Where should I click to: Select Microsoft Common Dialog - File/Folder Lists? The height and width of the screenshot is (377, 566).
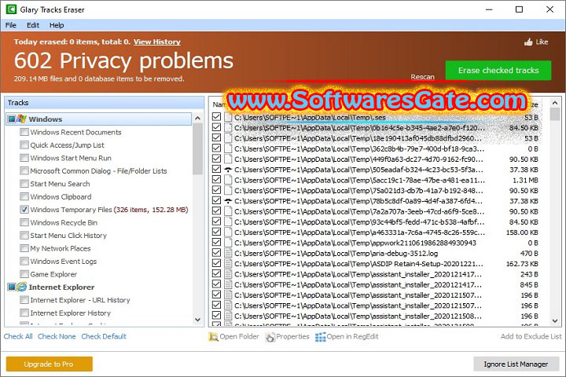pos(98,171)
